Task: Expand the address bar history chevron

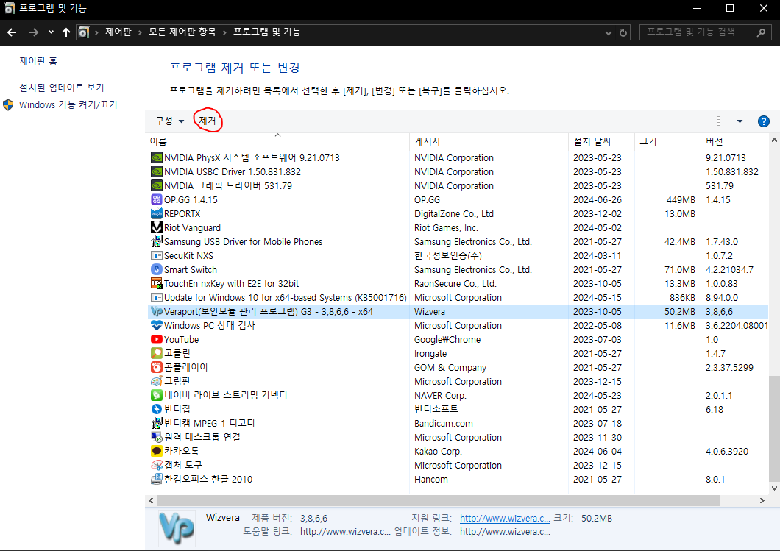Action: point(608,32)
